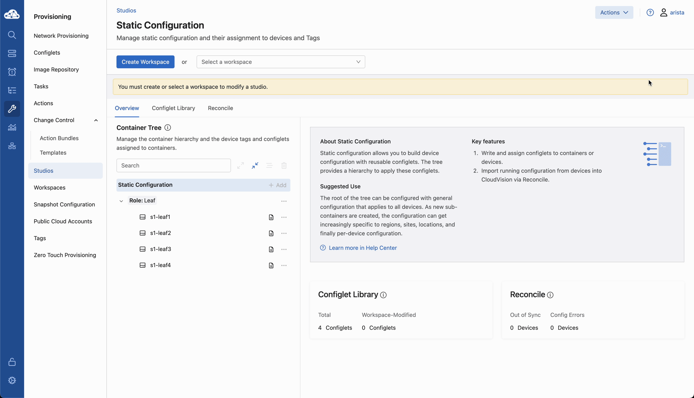Switch to the Reconcile tab

pyautogui.click(x=220, y=108)
